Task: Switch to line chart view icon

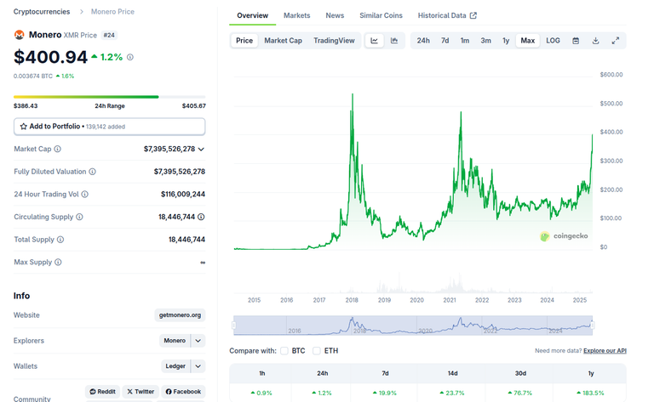Action: click(x=374, y=41)
